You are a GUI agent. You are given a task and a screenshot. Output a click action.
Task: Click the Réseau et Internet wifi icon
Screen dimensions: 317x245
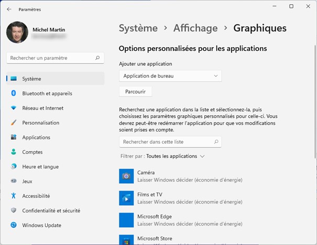(14, 108)
